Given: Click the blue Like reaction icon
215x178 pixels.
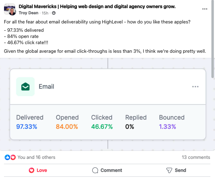Looking at the screenshot, I should (x=7, y=157).
